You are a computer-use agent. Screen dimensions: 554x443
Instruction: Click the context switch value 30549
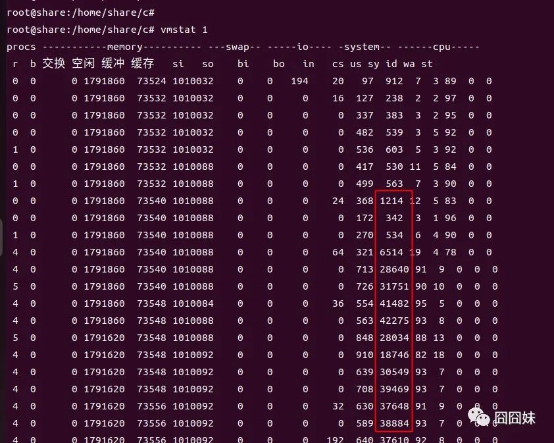394,372
